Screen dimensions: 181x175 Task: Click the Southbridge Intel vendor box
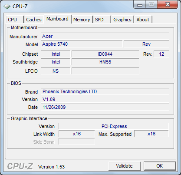coord(56,62)
